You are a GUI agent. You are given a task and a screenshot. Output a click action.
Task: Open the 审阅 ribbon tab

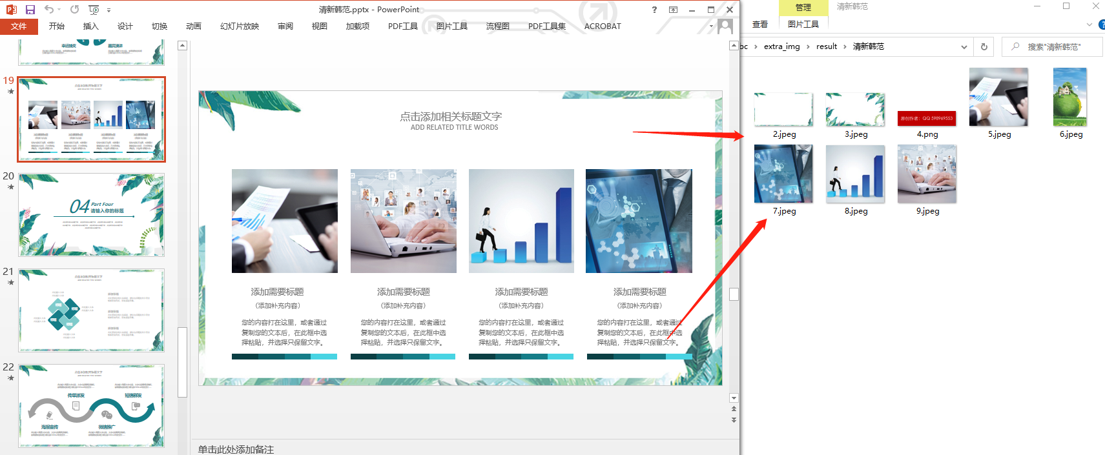click(285, 26)
